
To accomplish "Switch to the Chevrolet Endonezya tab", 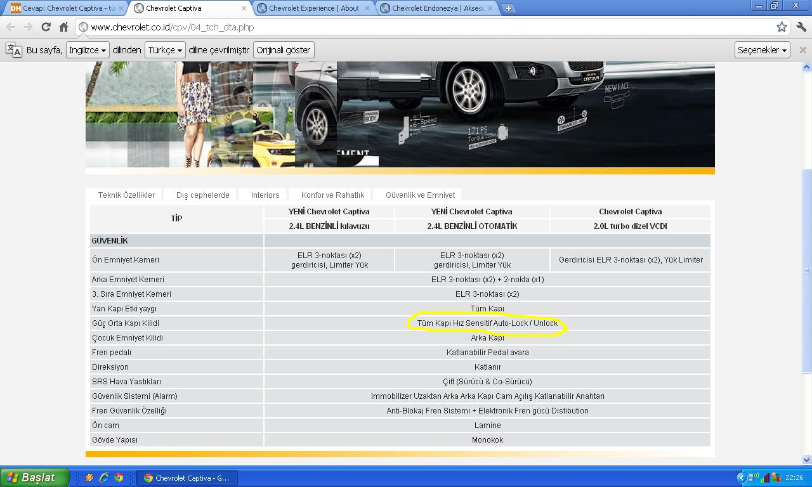I will tap(436, 8).
